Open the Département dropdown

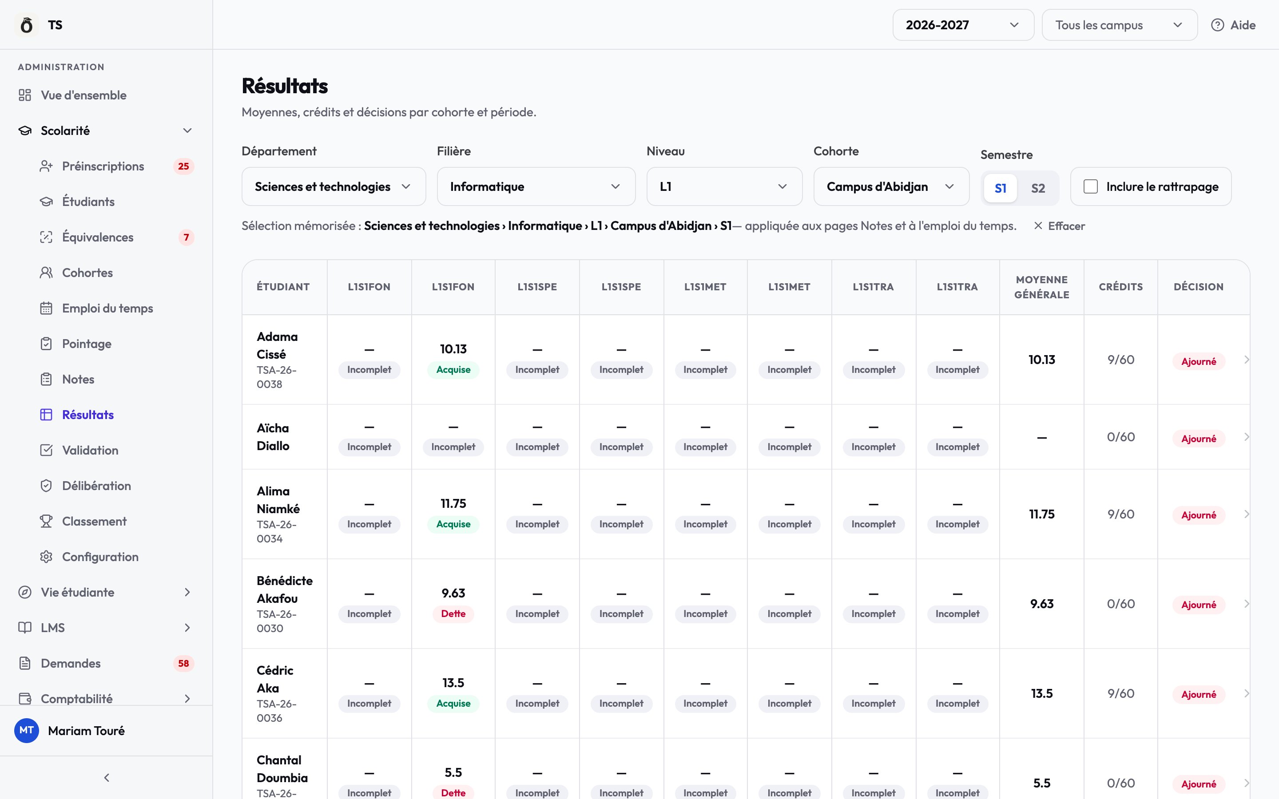coord(334,186)
